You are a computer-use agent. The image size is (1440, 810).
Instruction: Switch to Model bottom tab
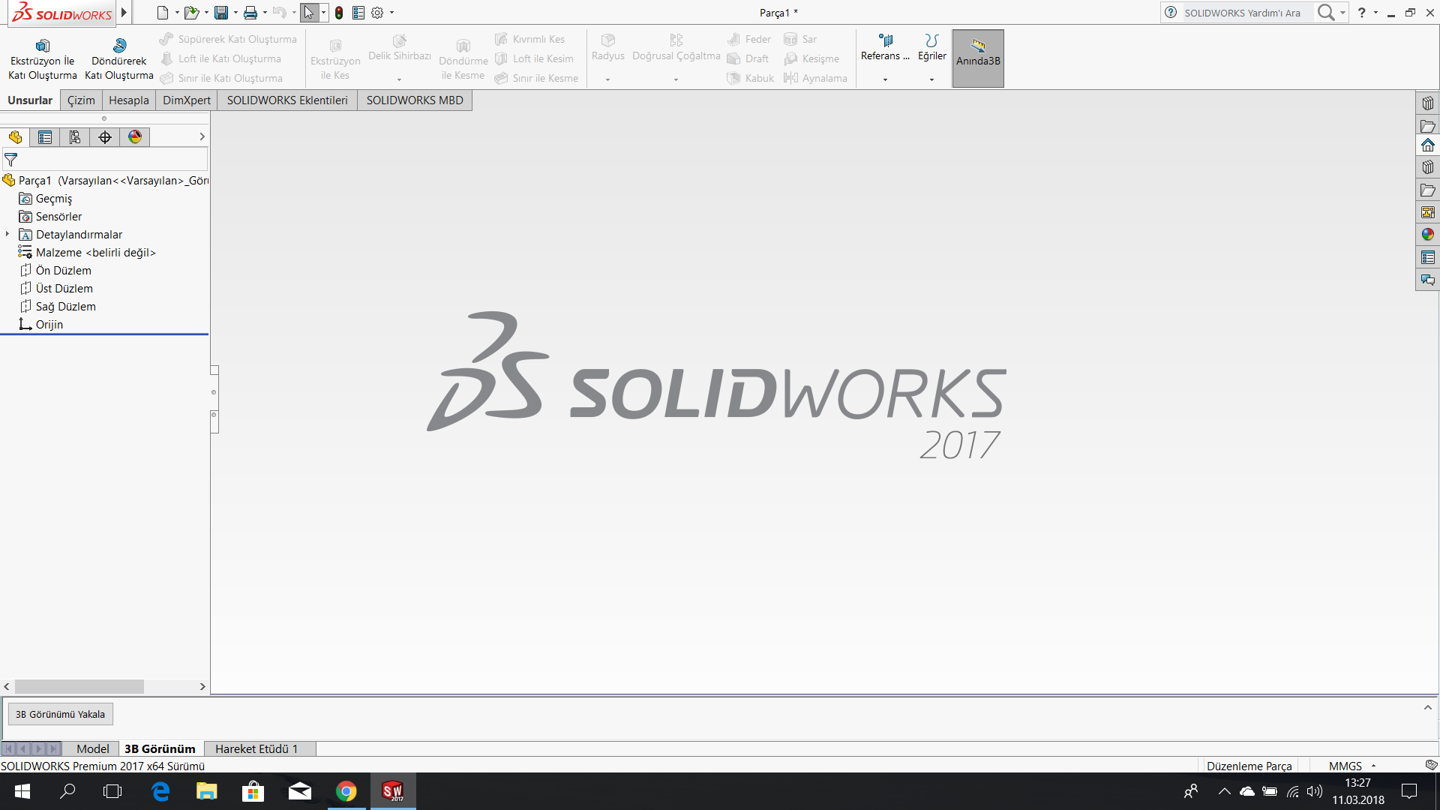[x=92, y=748]
